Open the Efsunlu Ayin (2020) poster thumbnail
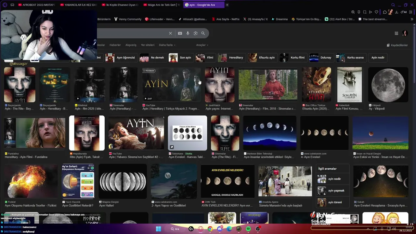The width and height of the screenshot is (416, 234). 316,85
